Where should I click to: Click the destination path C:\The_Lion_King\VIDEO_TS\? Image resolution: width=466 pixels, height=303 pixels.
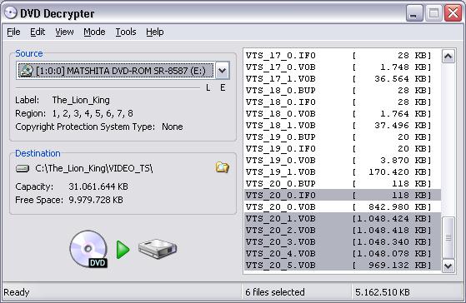(94, 168)
